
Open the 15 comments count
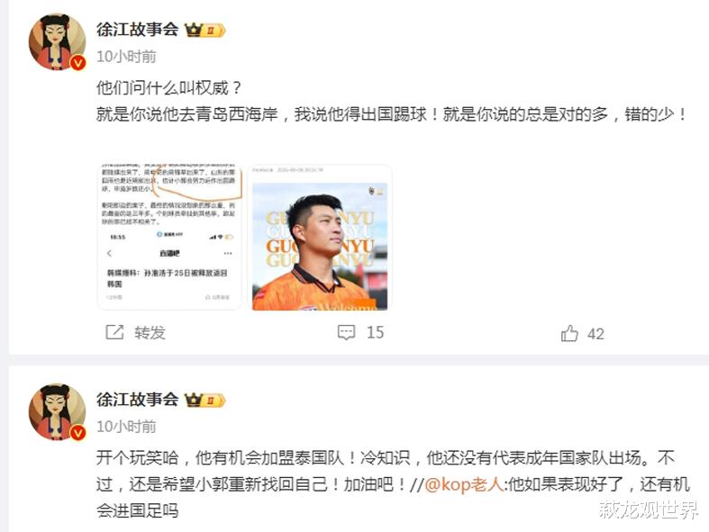coord(375,333)
